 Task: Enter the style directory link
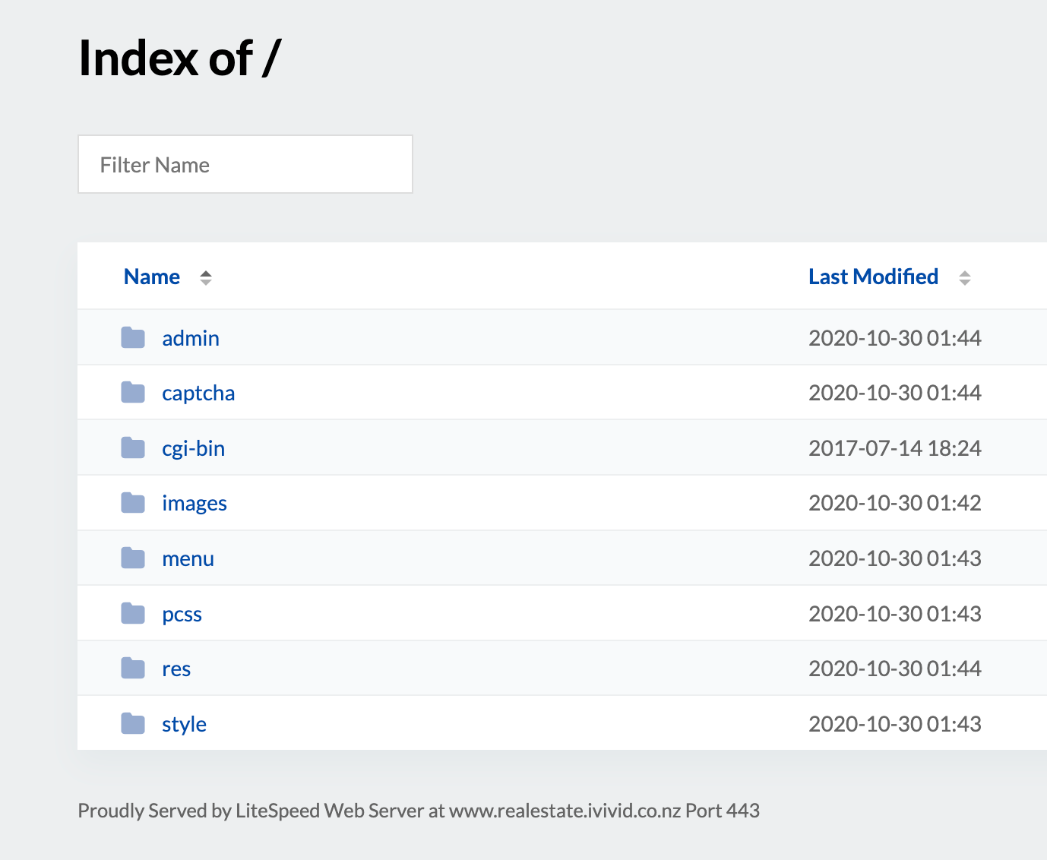tap(184, 724)
